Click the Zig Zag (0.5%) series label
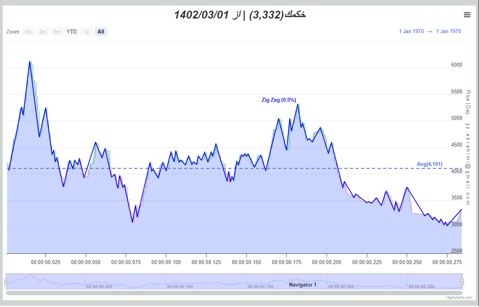479x307 pixels. tap(279, 100)
